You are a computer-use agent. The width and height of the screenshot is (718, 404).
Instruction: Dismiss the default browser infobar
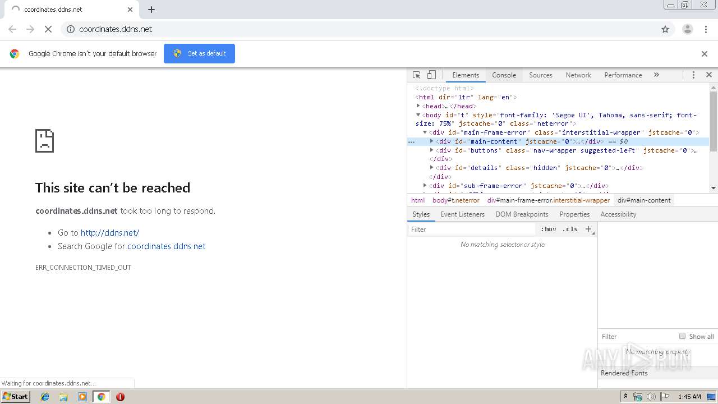(705, 54)
